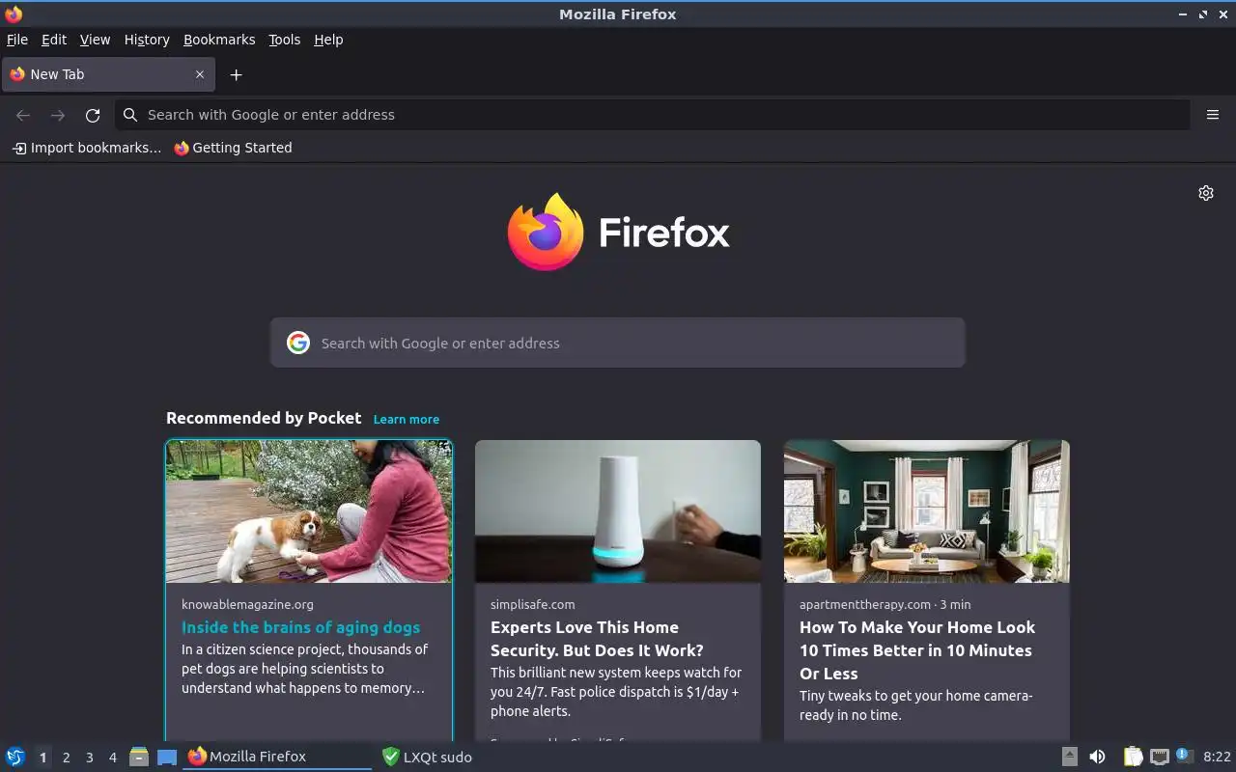The image size is (1236, 772).
Task: Click the magnifier icon in address bar
Action: (130, 115)
